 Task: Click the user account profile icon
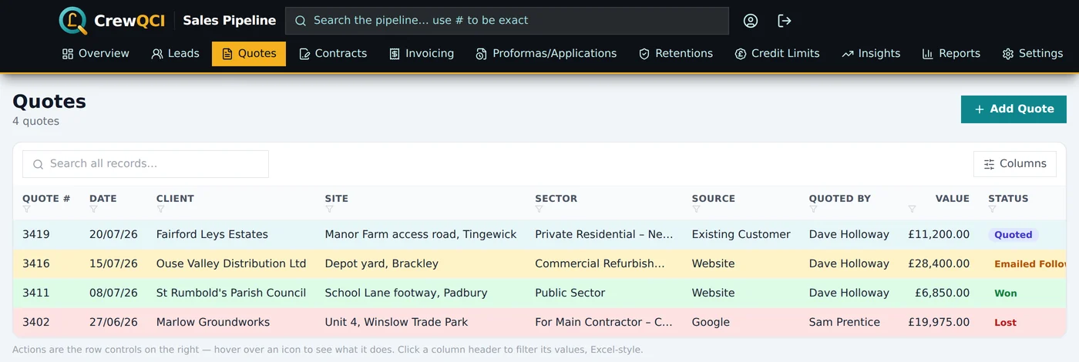[751, 21]
